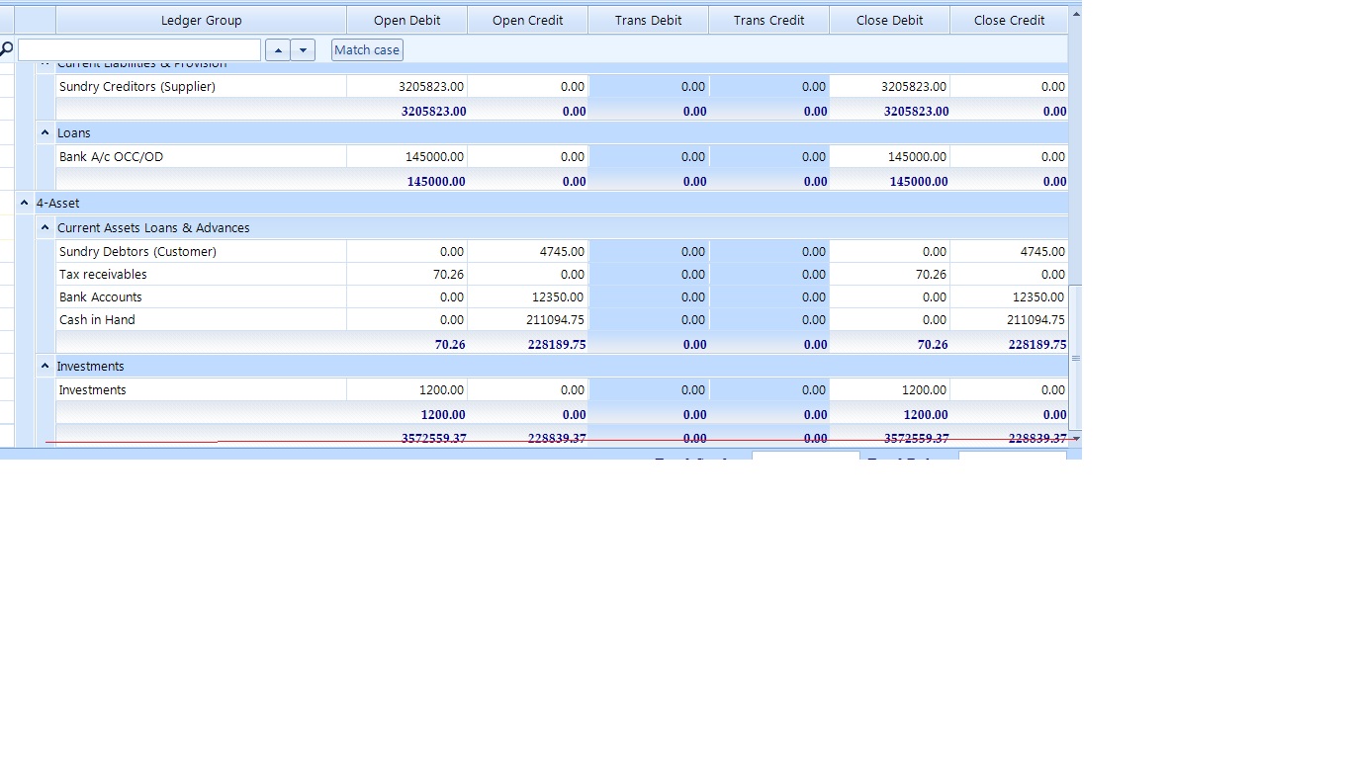Select Sundry Debtors (Customer) row

tap(562, 251)
